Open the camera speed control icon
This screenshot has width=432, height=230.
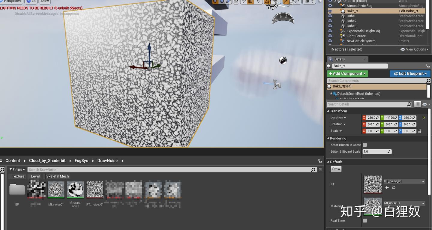coord(307,2)
